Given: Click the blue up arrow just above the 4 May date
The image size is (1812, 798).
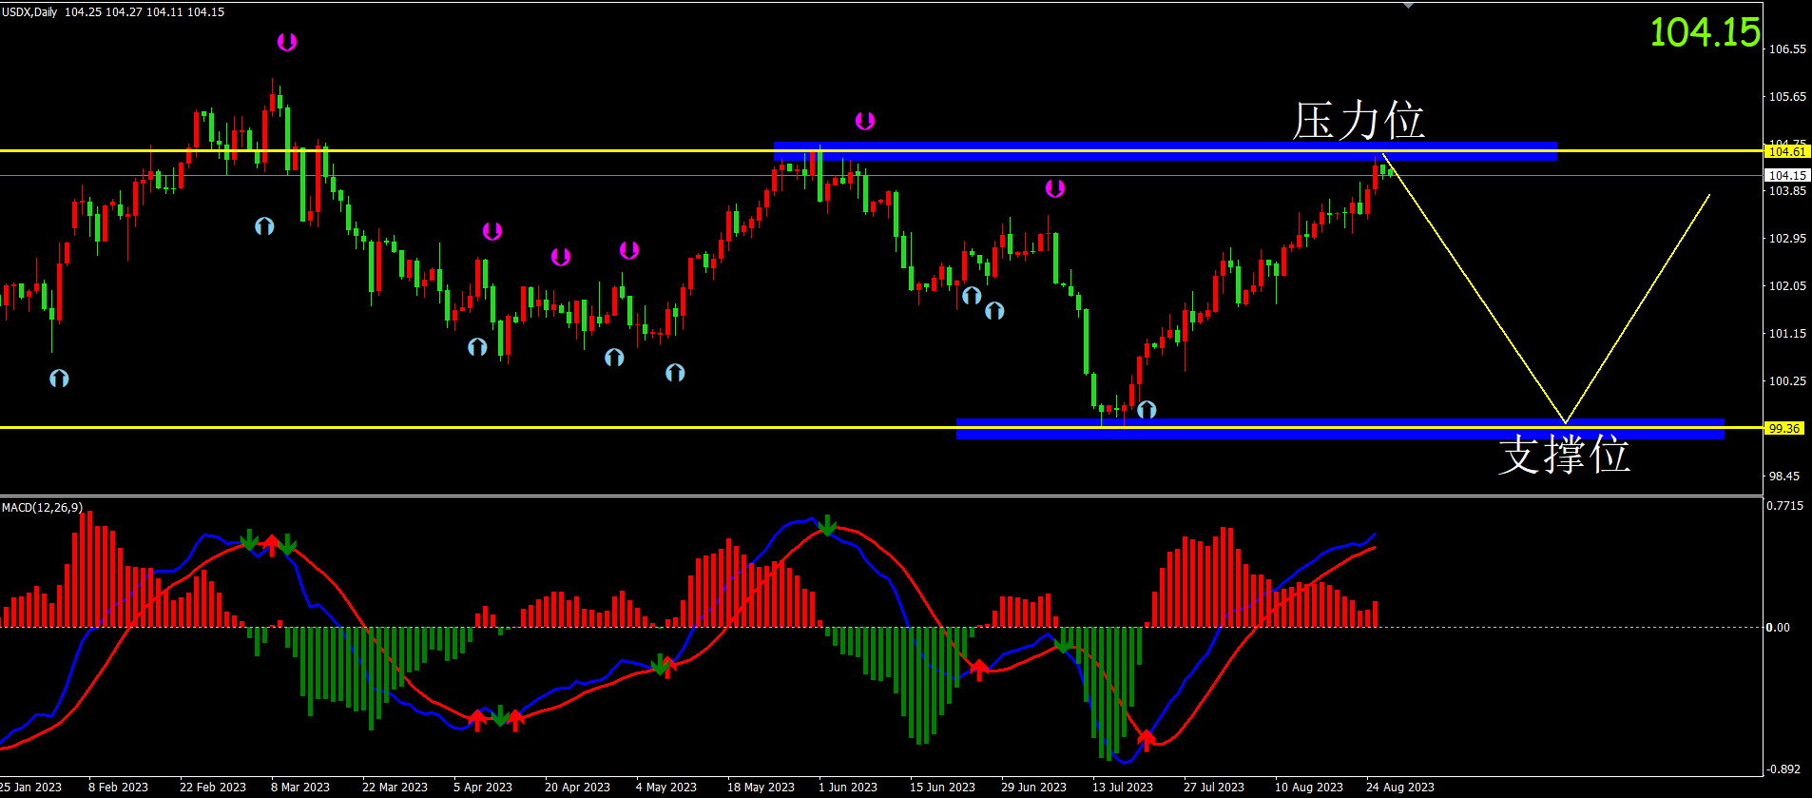Looking at the screenshot, I should (x=675, y=373).
